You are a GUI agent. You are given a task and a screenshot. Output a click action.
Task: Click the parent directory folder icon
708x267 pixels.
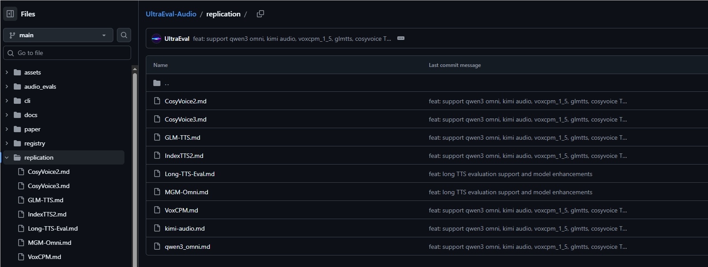(157, 83)
